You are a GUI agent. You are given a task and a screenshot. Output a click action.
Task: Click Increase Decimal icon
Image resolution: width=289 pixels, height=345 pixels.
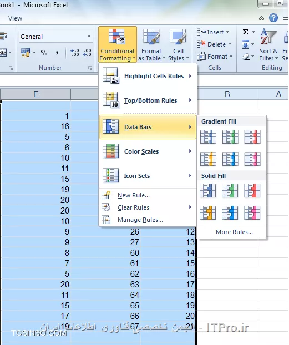[75, 53]
